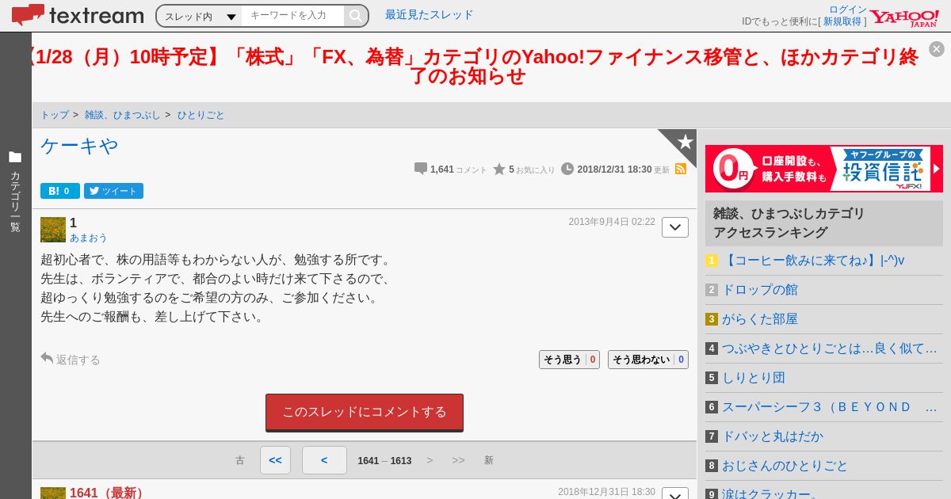Click post 1 timestamp 2013年9月4日 02:22
The width and height of the screenshot is (951, 499).
pyautogui.click(x=612, y=222)
